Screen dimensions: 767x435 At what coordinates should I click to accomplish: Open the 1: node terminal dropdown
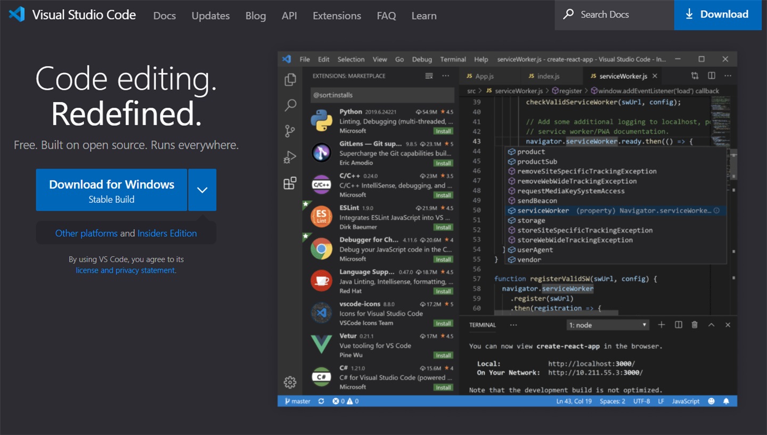[x=607, y=324]
